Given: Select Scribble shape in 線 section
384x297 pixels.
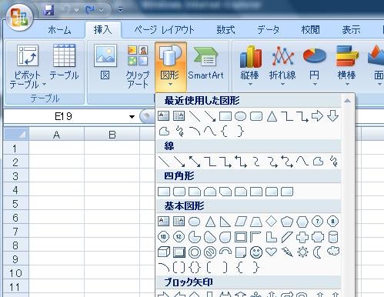Looking at the screenshot, I should (334, 162).
